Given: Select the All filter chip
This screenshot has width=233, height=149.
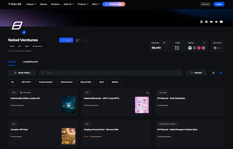Looking at the screenshot, I should pos(12,82).
